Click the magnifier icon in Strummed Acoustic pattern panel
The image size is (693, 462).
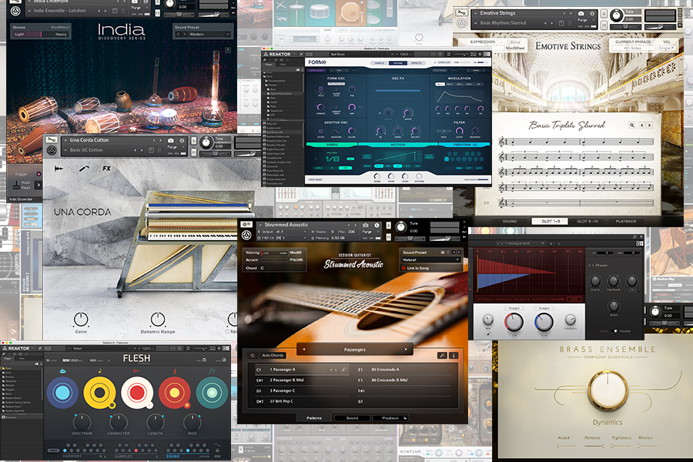point(442,355)
